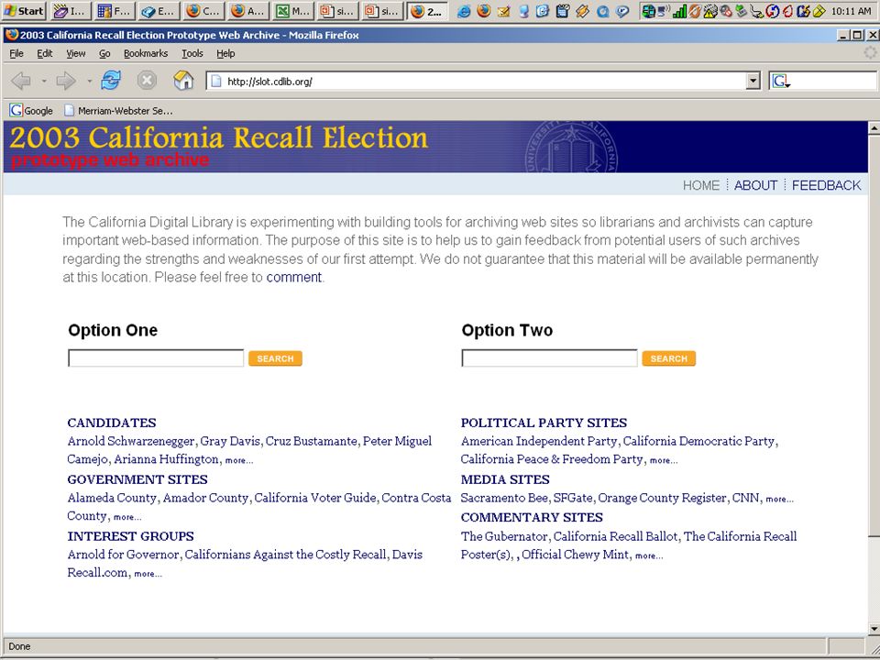Open the POLITICAL PARTY SITES heading
The image size is (880, 660).
544,423
